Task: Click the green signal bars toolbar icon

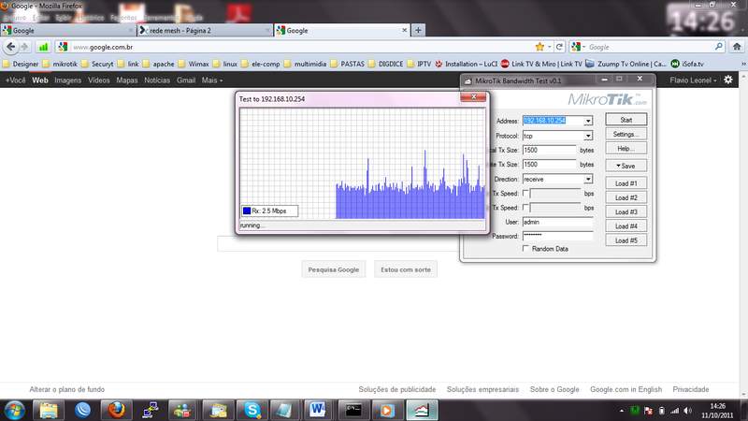Action: (x=43, y=47)
